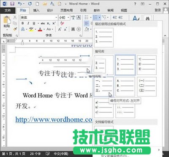The height and width of the screenshot is (157, 169).
Task: Grow font size with large A
Action: pos(60,29)
